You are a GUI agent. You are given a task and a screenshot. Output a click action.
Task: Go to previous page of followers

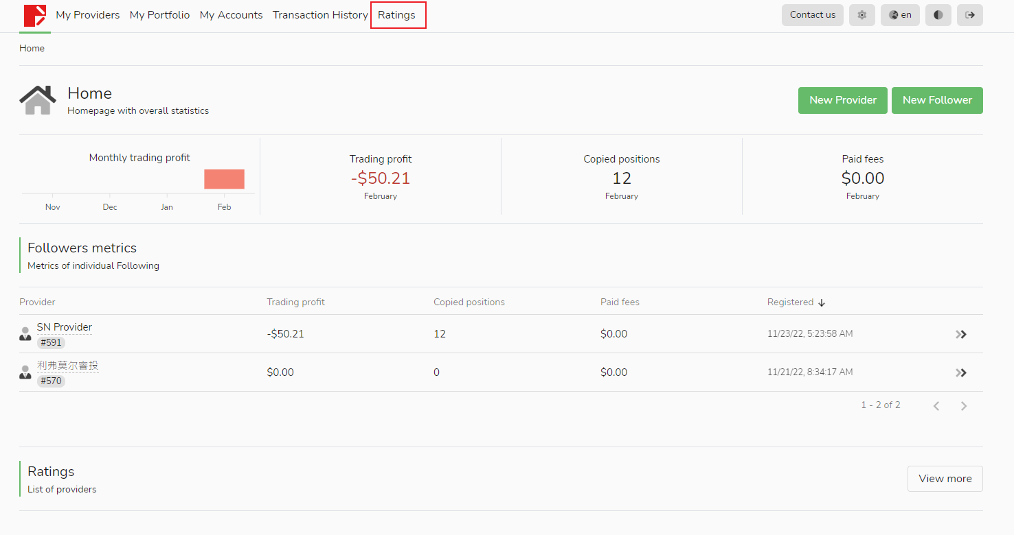tap(936, 406)
